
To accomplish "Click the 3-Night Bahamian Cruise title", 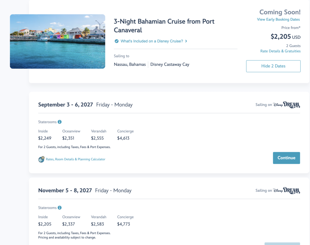I will 164,26.
